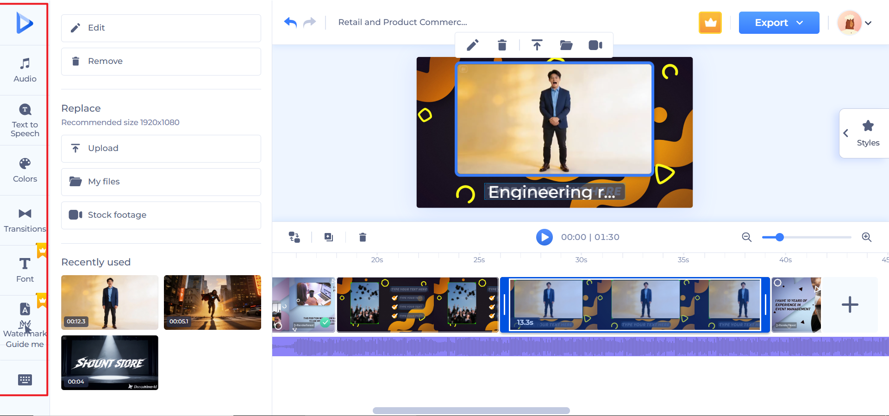
Task: Zoom out the timeline
Action: click(x=746, y=237)
